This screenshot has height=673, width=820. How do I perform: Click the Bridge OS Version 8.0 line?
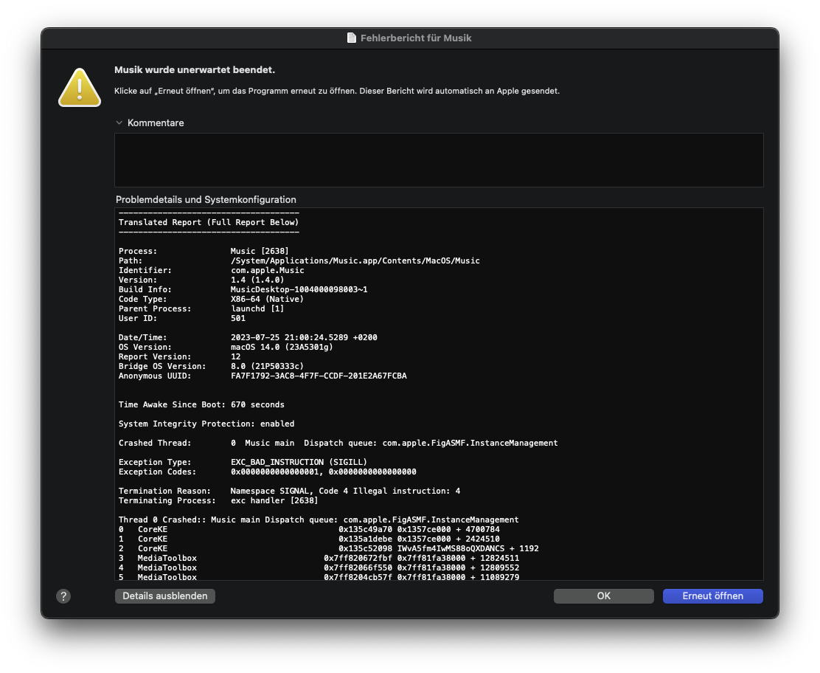(212, 366)
